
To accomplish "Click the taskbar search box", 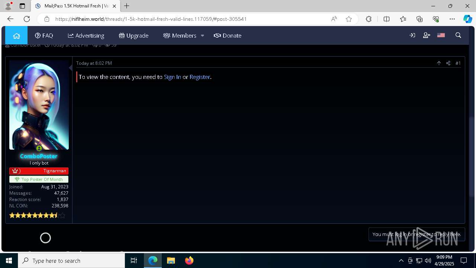I will tap(71, 261).
